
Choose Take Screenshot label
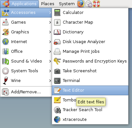[80, 71]
